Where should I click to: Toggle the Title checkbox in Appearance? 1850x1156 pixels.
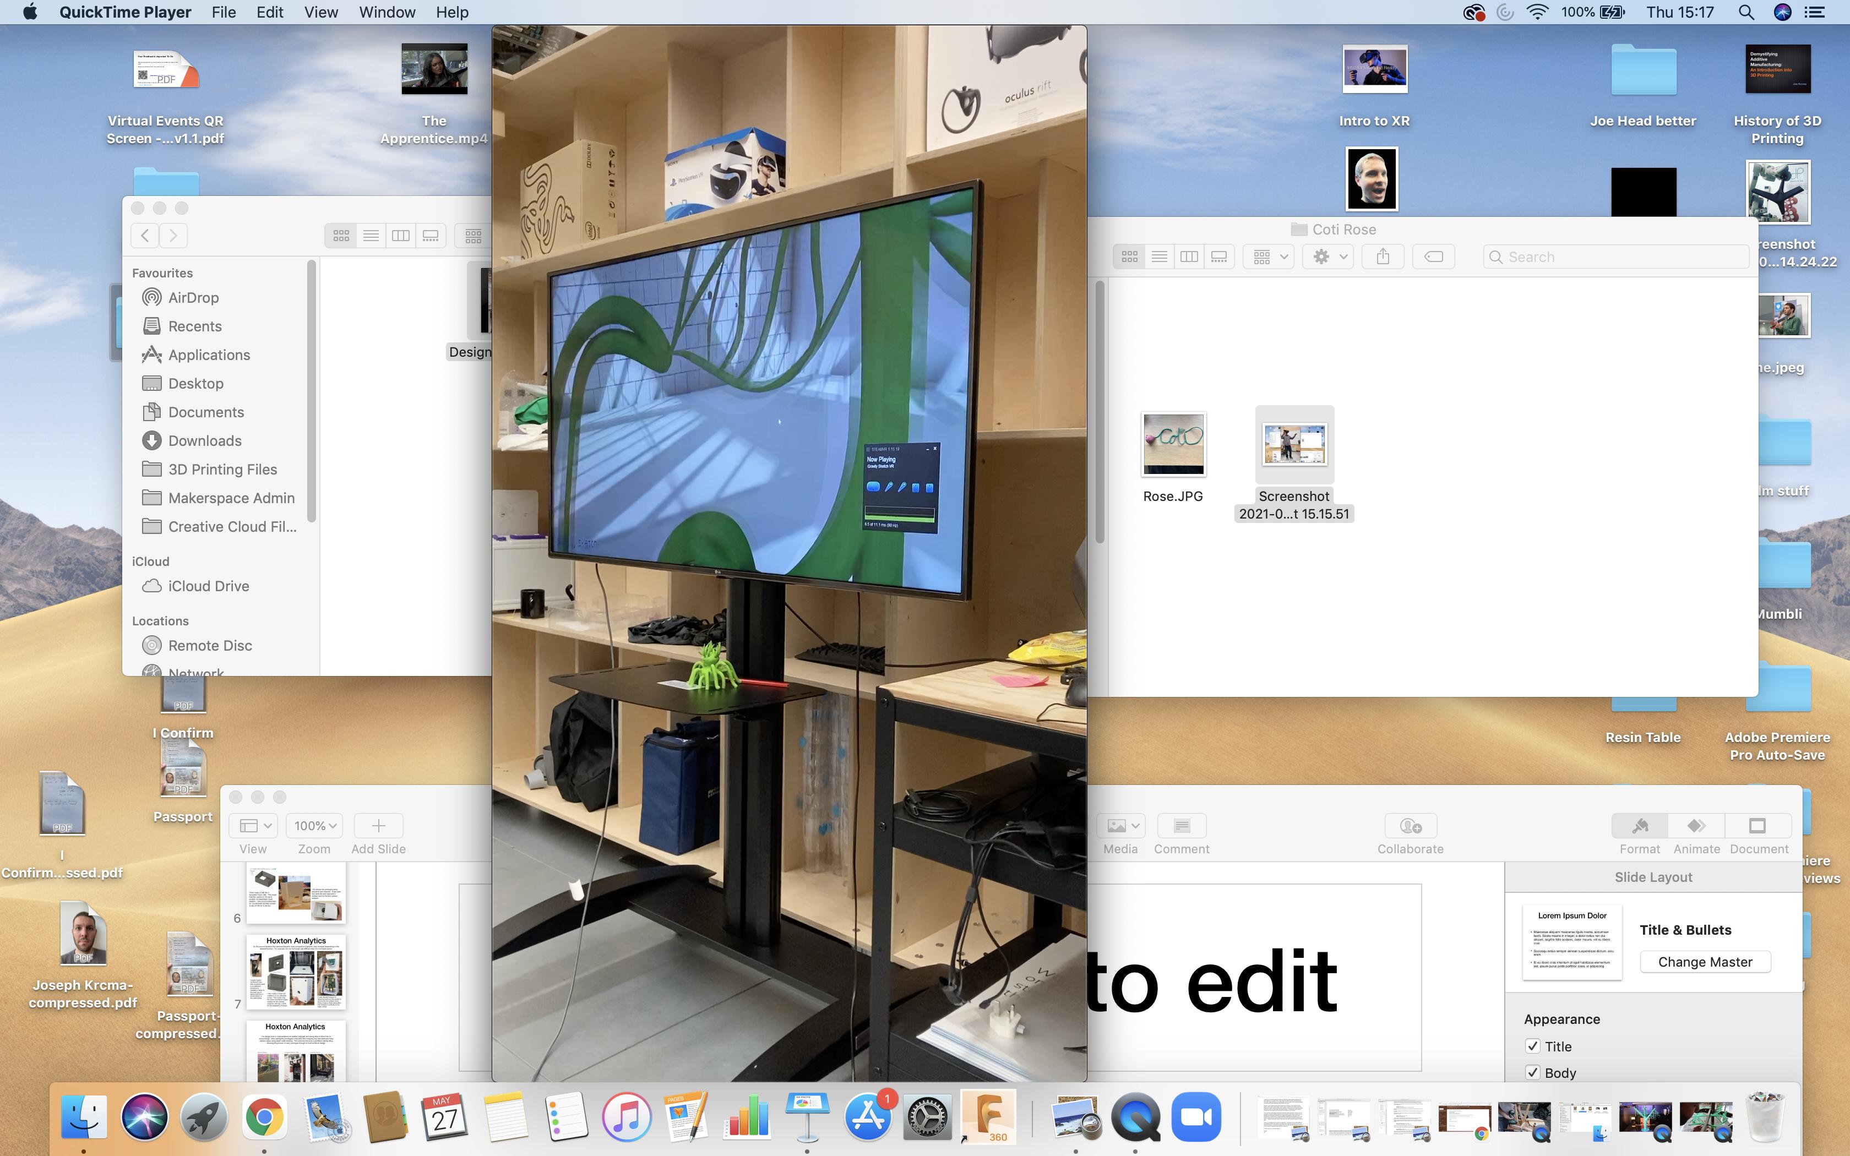point(1532,1046)
